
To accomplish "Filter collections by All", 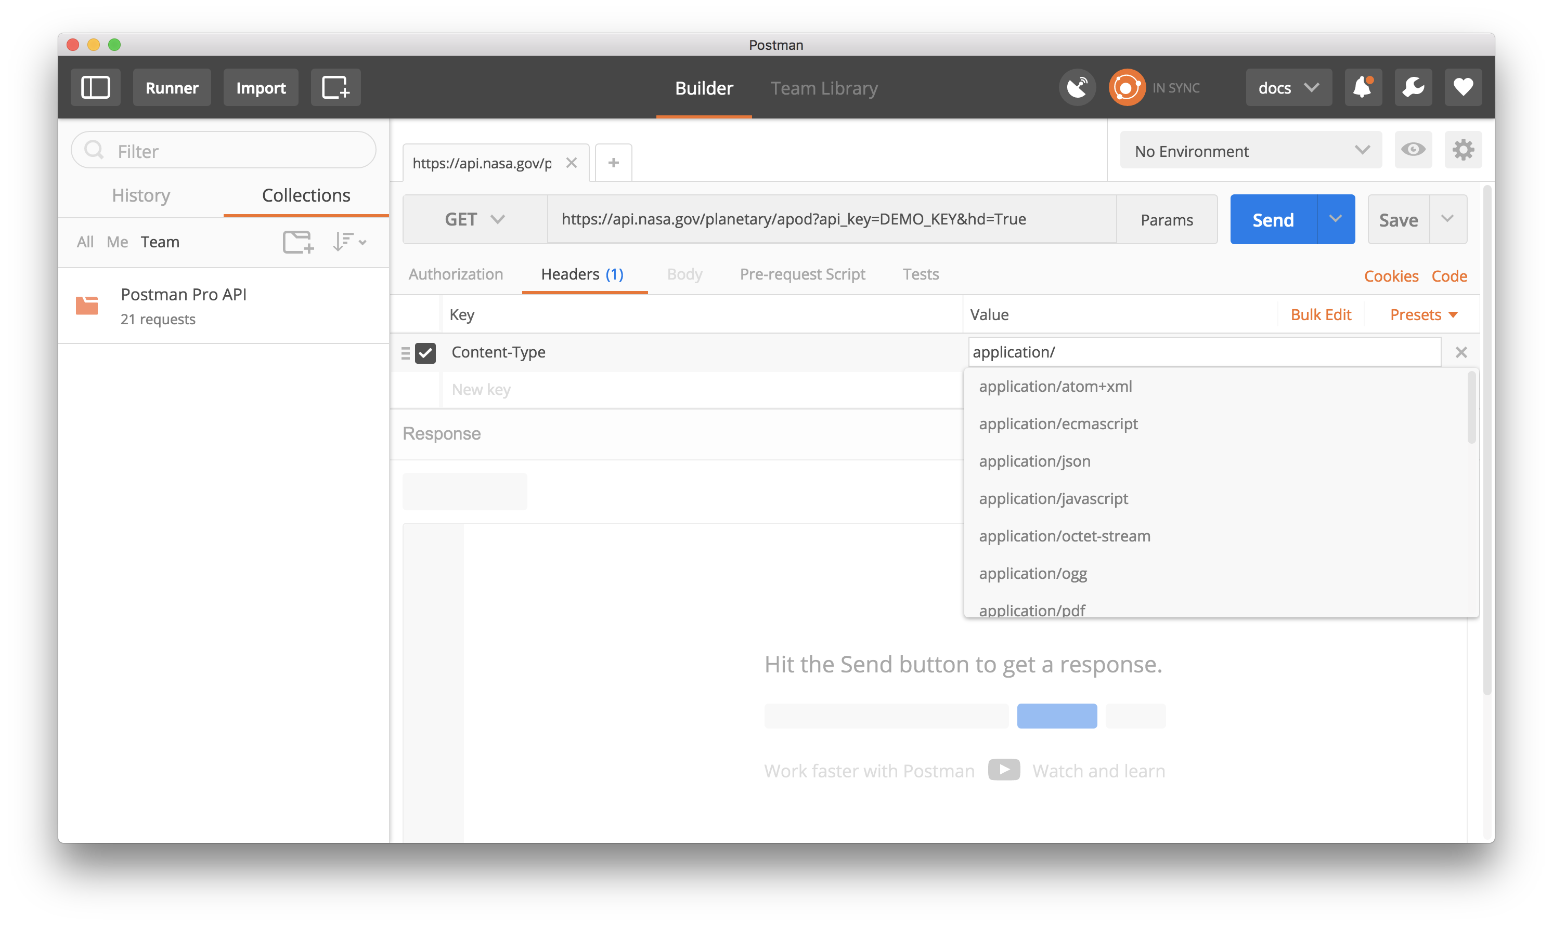I will (85, 242).
